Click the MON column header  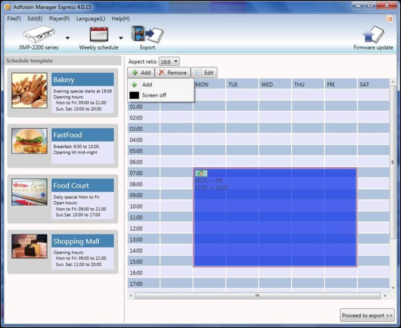coord(209,84)
